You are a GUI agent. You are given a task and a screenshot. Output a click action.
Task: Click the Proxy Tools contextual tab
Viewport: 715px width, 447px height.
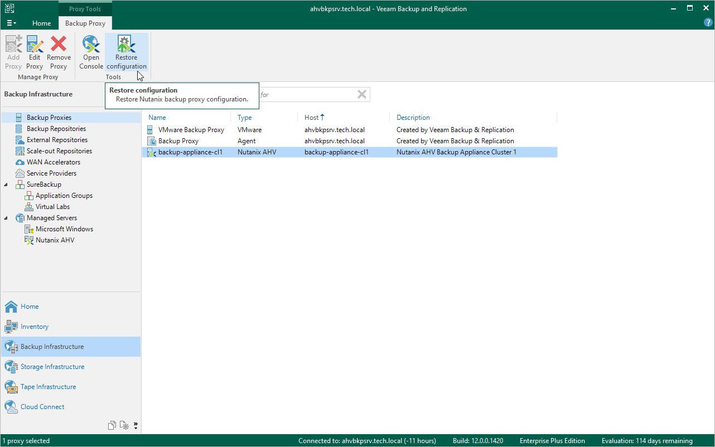pyautogui.click(x=85, y=9)
